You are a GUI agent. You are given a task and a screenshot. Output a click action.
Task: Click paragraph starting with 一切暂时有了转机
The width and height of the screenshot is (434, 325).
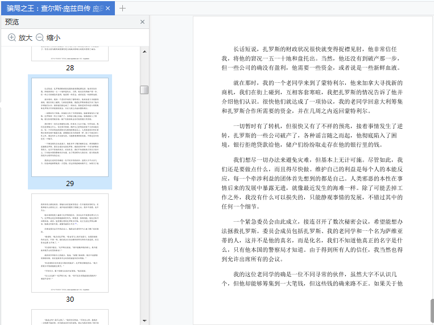[x=312, y=136]
